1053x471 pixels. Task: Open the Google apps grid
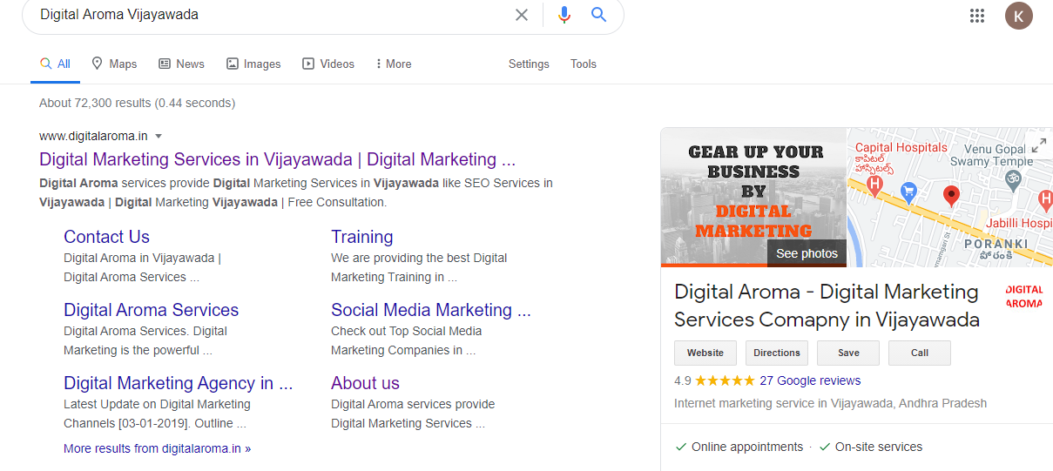977,16
